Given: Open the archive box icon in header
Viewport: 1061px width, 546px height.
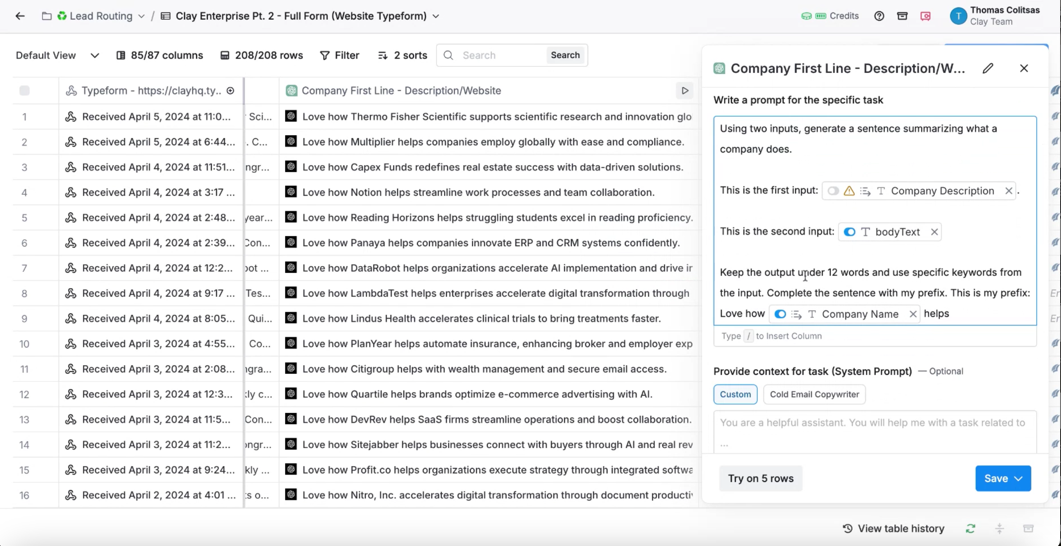Looking at the screenshot, I should (902, 16).
